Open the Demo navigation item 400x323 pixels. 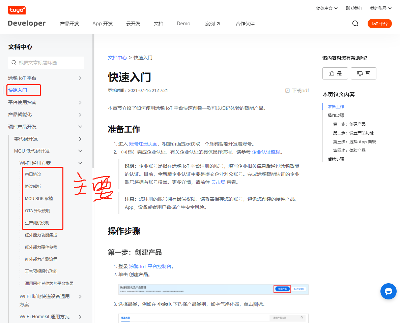coord(183,24)
